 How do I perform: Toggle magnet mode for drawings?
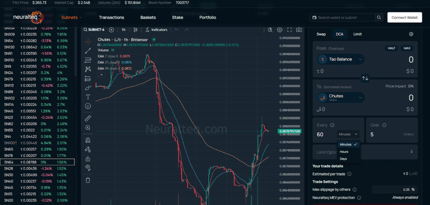(88, 140)
